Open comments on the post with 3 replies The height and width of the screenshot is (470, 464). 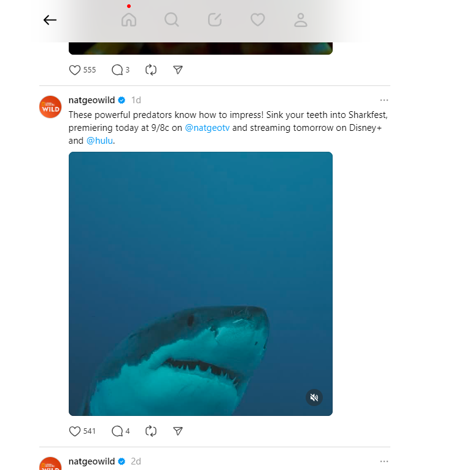tap(117, 70)
